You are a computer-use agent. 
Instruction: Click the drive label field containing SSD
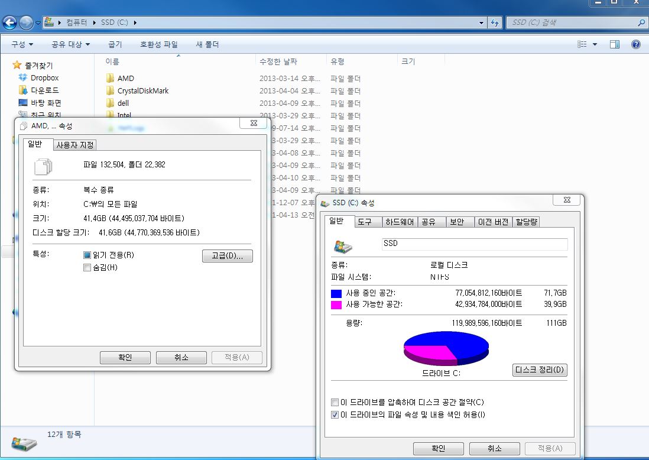coord(474,244)
